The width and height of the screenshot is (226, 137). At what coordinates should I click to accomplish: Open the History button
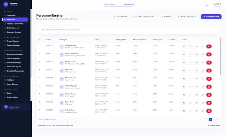[166, 17]
